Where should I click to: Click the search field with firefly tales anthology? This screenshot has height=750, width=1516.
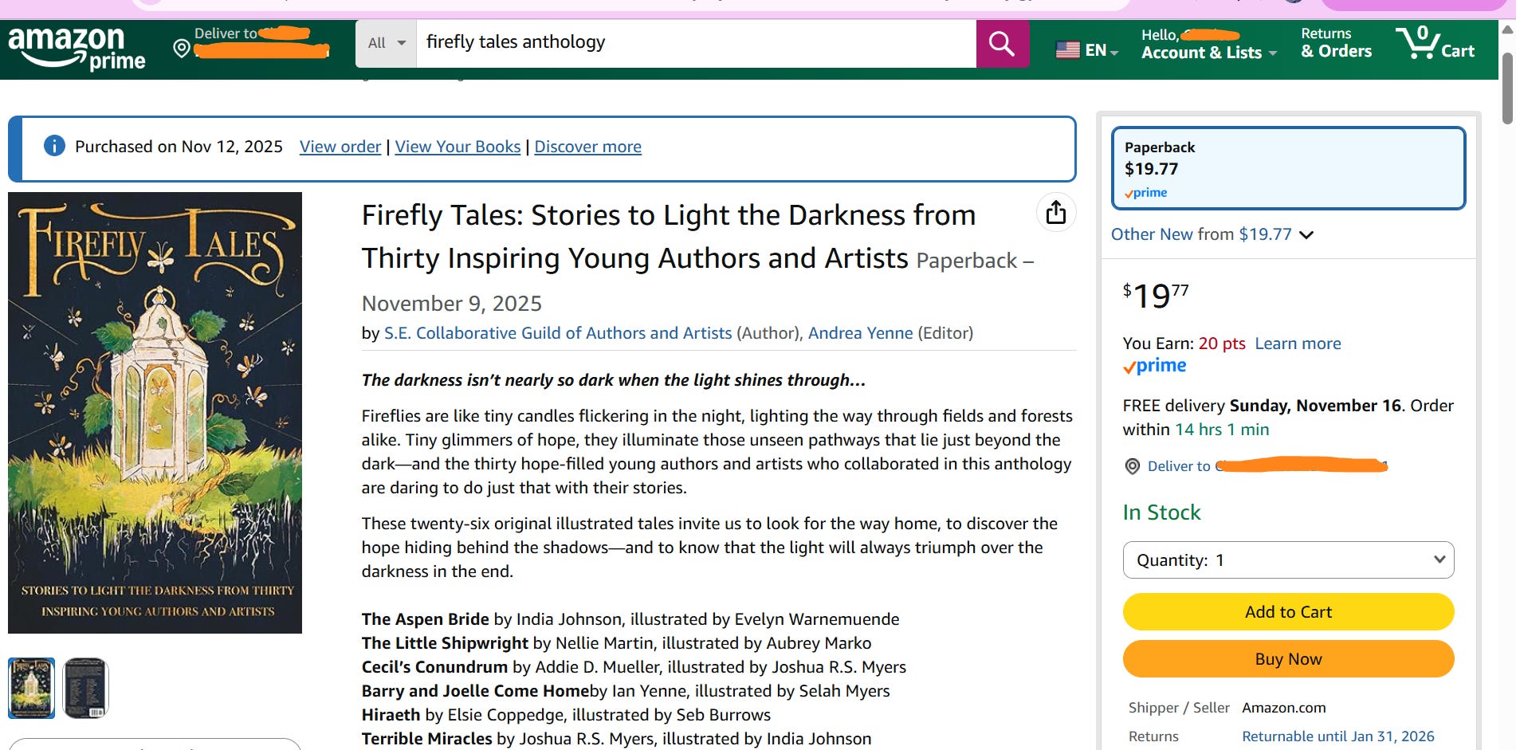coord(696,44)
